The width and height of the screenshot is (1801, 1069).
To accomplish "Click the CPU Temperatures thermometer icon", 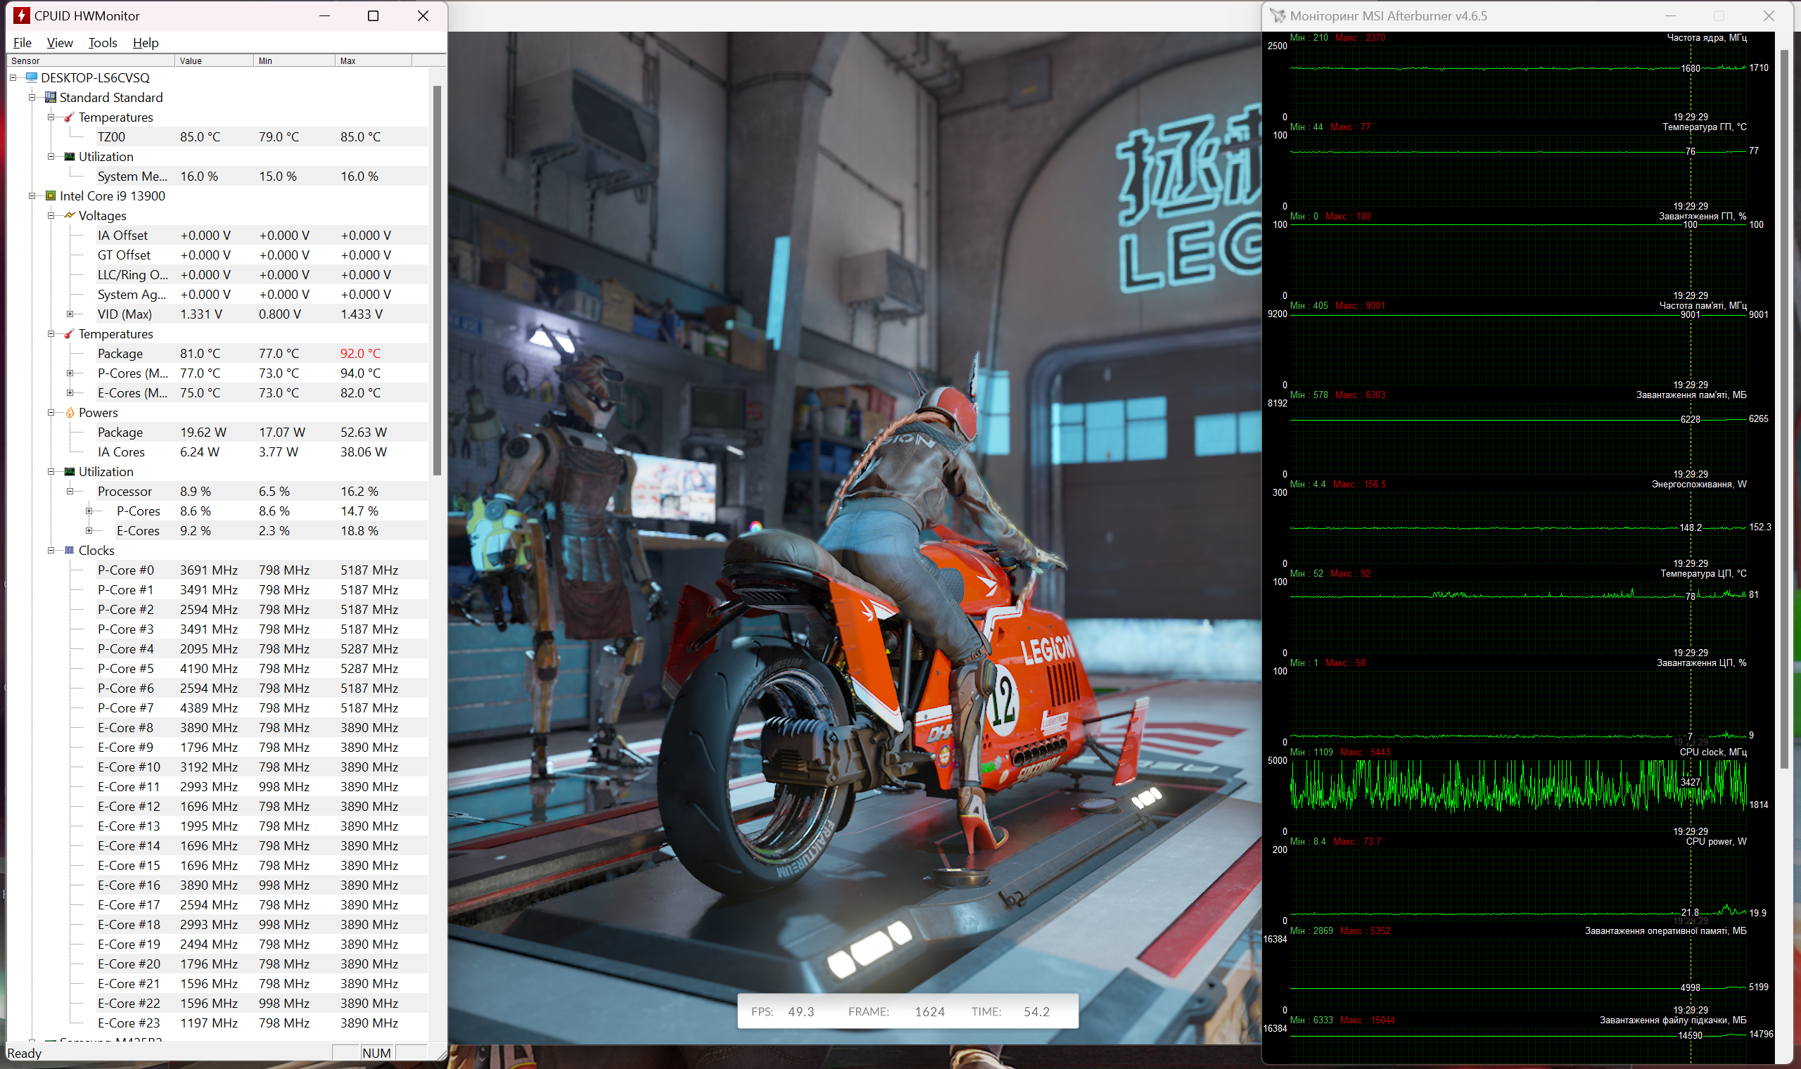I will point(69,333).
